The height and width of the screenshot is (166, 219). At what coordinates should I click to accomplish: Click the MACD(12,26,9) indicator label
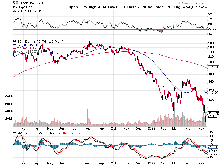point(31,133)
